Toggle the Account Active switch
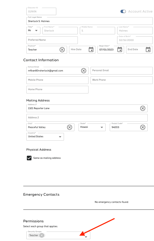Image resolution: width=154 pixels, height=241 pixels. click(x=123, y=12)
